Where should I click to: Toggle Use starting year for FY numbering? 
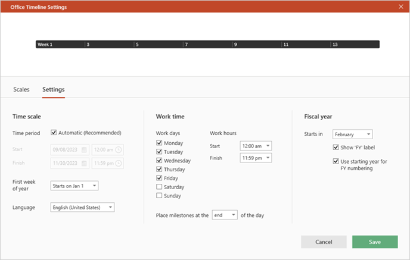point(336,161)
